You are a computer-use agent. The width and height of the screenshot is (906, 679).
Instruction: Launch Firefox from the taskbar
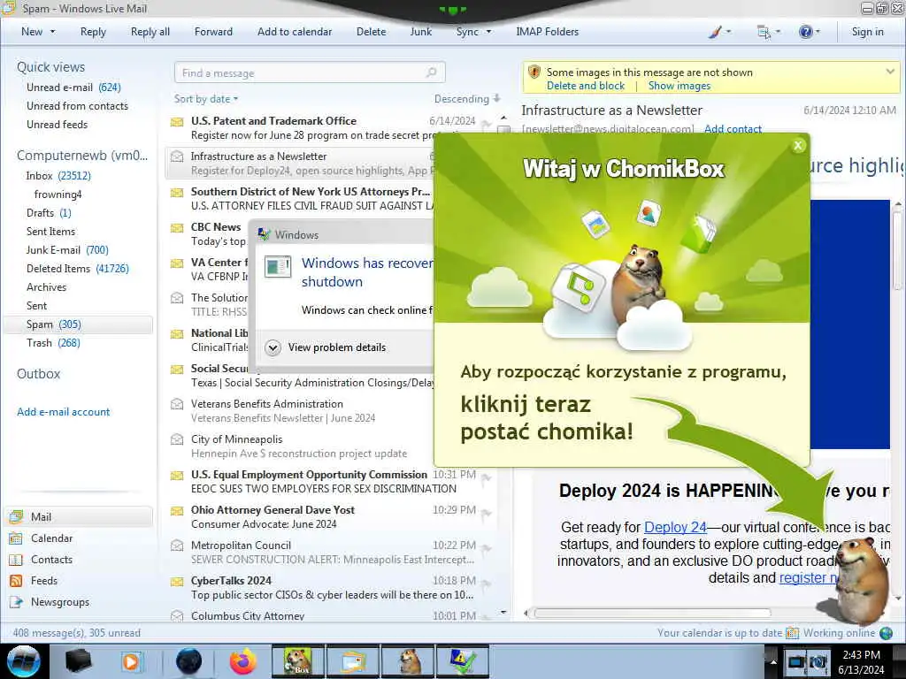[x=243, y=661]
